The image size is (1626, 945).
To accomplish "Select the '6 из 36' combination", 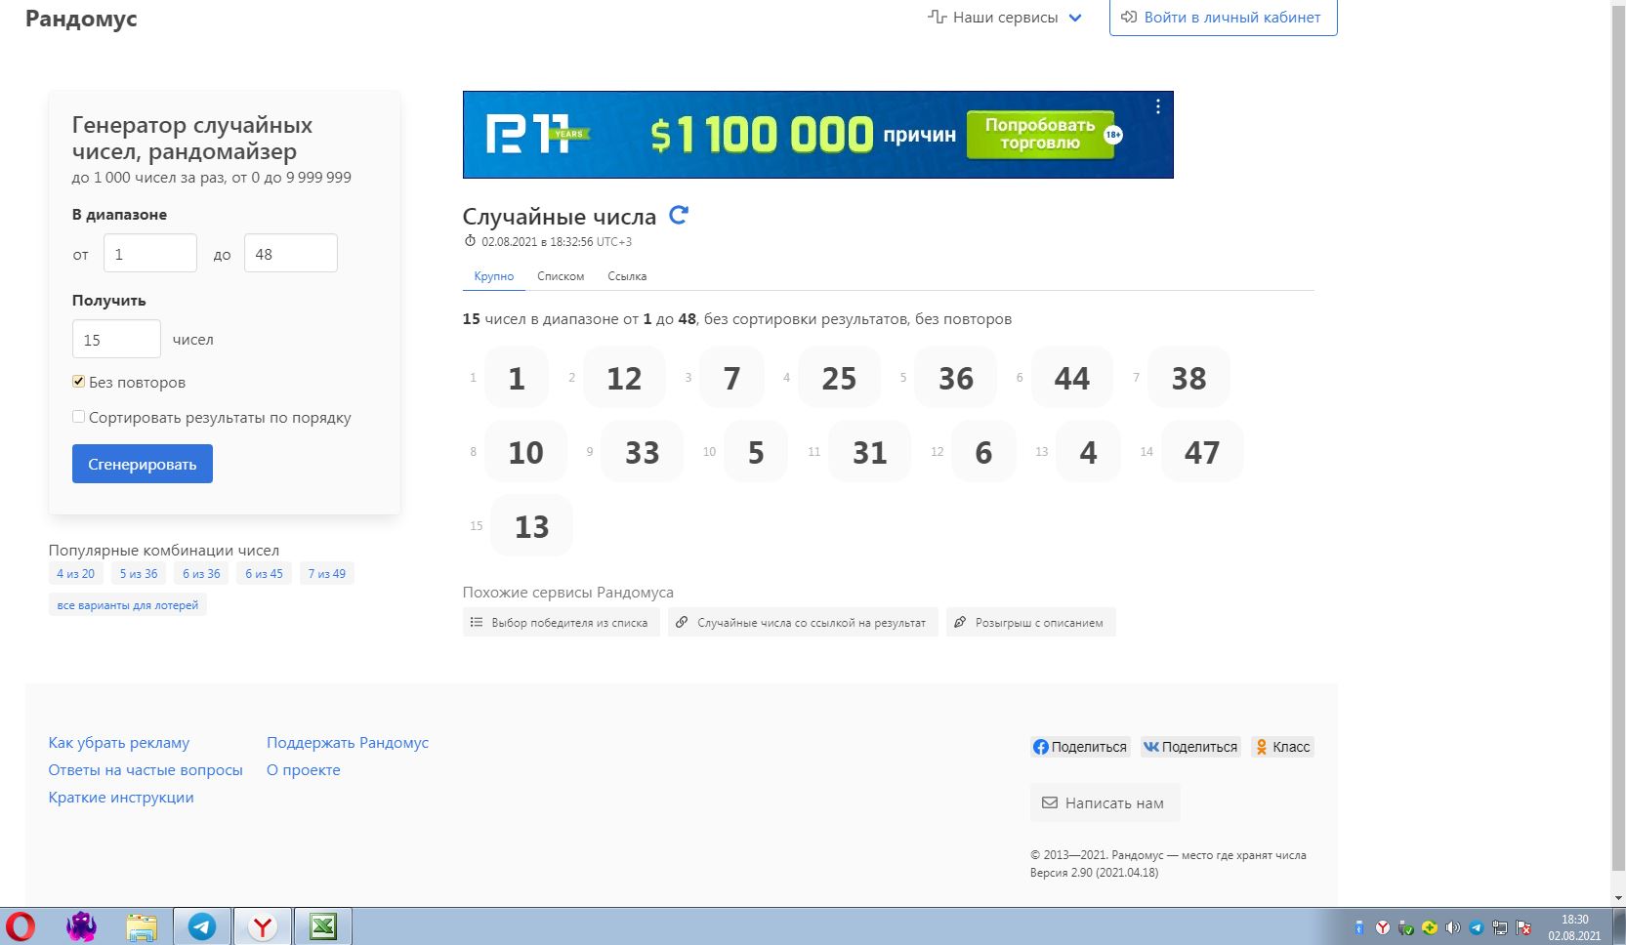I will [x=201, y=574].
